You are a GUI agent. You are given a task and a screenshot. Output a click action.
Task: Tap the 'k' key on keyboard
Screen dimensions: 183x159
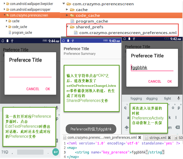tap(170, 117)
